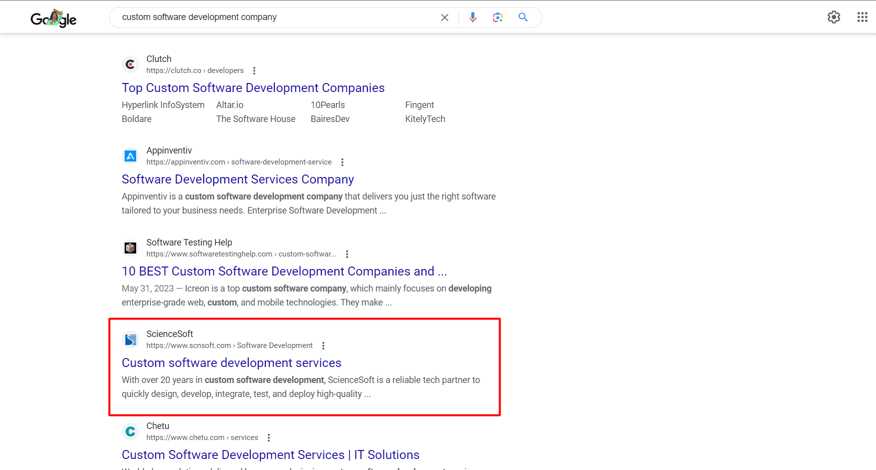The image size is (876, 470).
Task: Open the Software Testing Help options menu
Action: [x=347, y=254]
